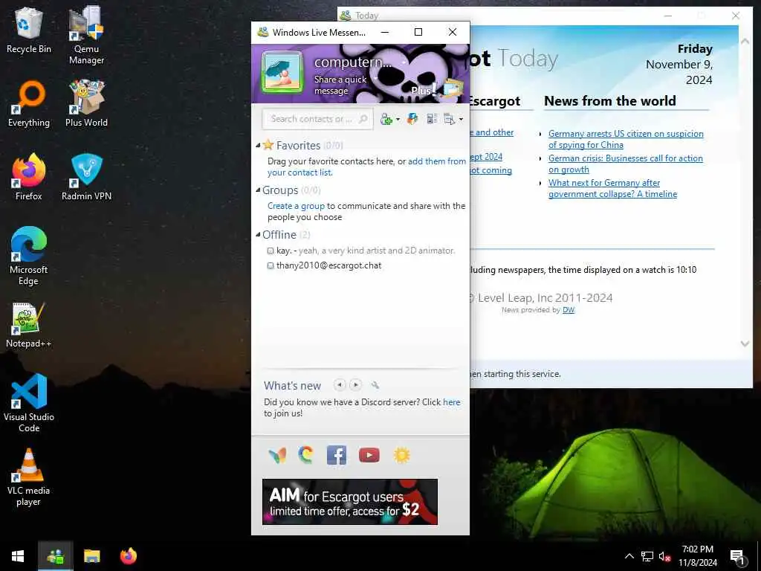The height and width of the screenshot is (571, 761).
Task: Open the Recycle Bin desktop icon
Action: click(29, 30)
